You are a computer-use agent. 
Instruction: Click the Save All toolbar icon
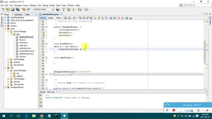[x=18, y=10]
